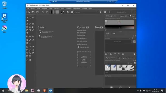This screenshot has height=93, width=166.
Task: Open the Add layer plus dropdown
Action: click(x=106, y=54)
